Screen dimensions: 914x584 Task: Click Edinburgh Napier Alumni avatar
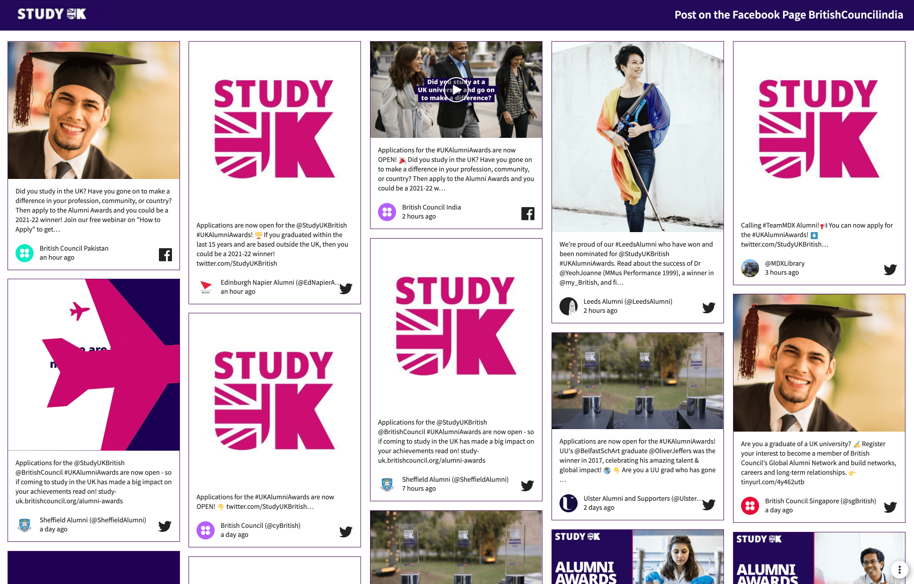[206, 287]
